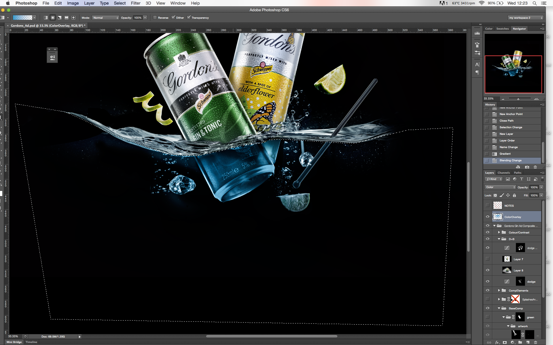553x345 pixels.
Task: Open layer filter Kind dropdown
Action: (494, 179)
